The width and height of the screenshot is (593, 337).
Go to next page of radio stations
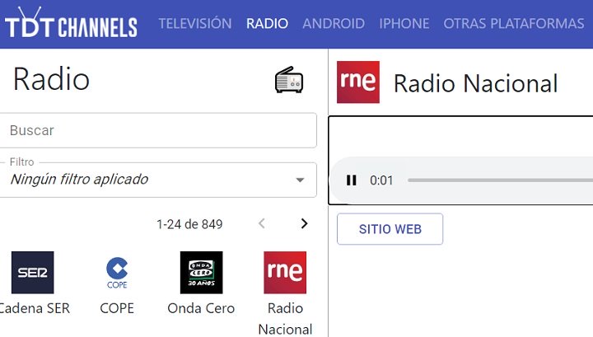tap(304, 223)
